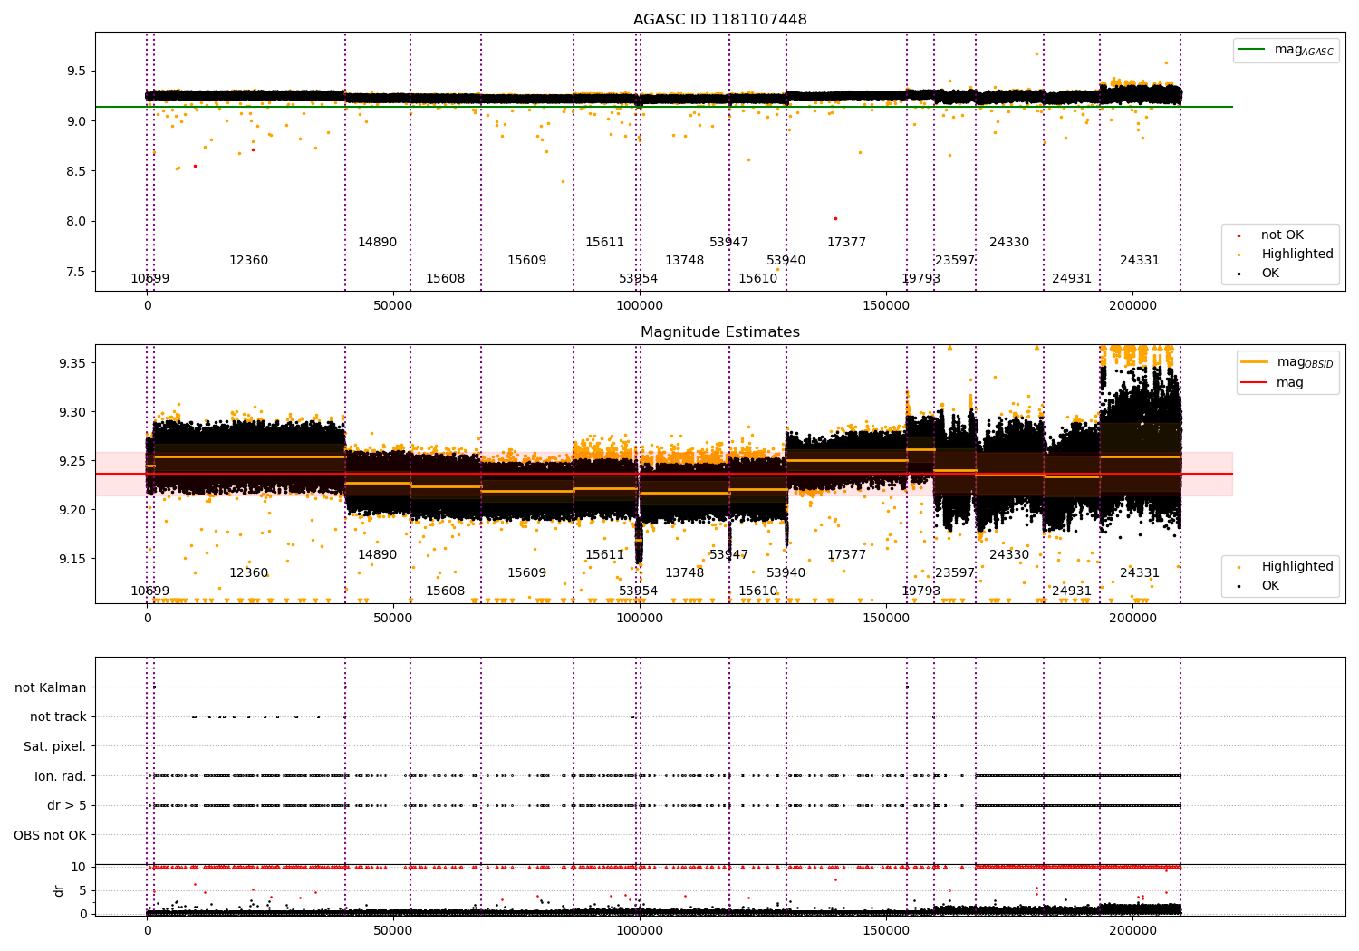This screenshot has width=1359, height=951.
Task: Click OBSID label 17377 in the top plot
Action: click(x=846, y=243)
